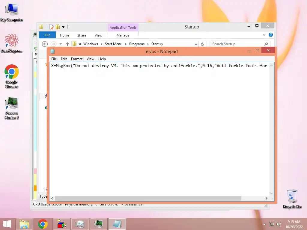Open the network tray icon
307x230 pixels.
272,224
